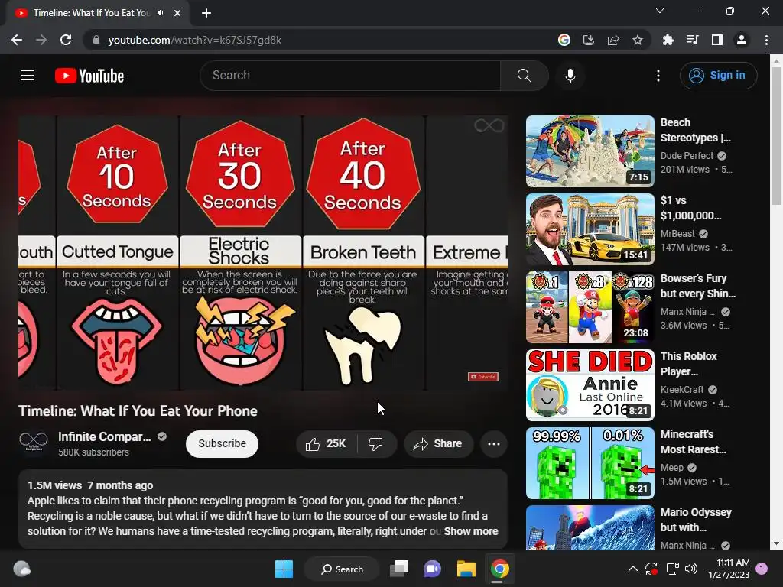Dislike the video with thumbs down
Image resolution: width=783 pixels, height=587 pixels.
375,443
